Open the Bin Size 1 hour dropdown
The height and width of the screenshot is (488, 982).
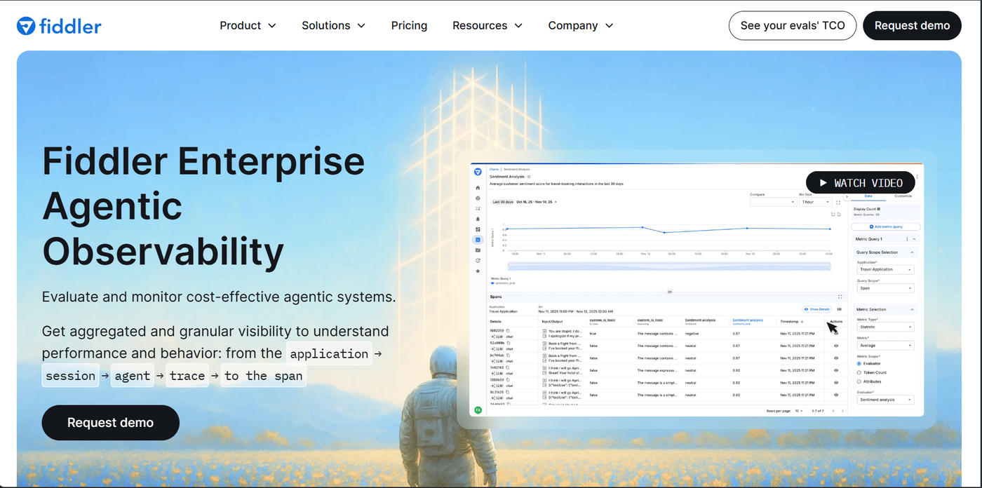[x=816, y=202]
